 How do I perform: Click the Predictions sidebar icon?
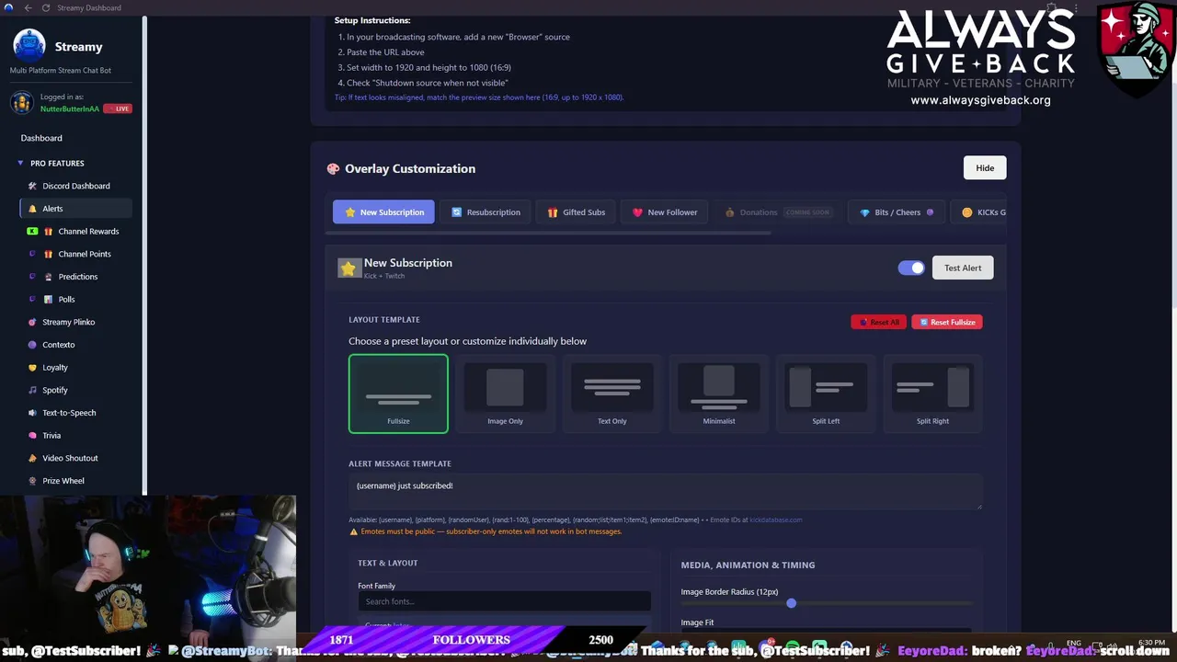(x=48, y=277)
